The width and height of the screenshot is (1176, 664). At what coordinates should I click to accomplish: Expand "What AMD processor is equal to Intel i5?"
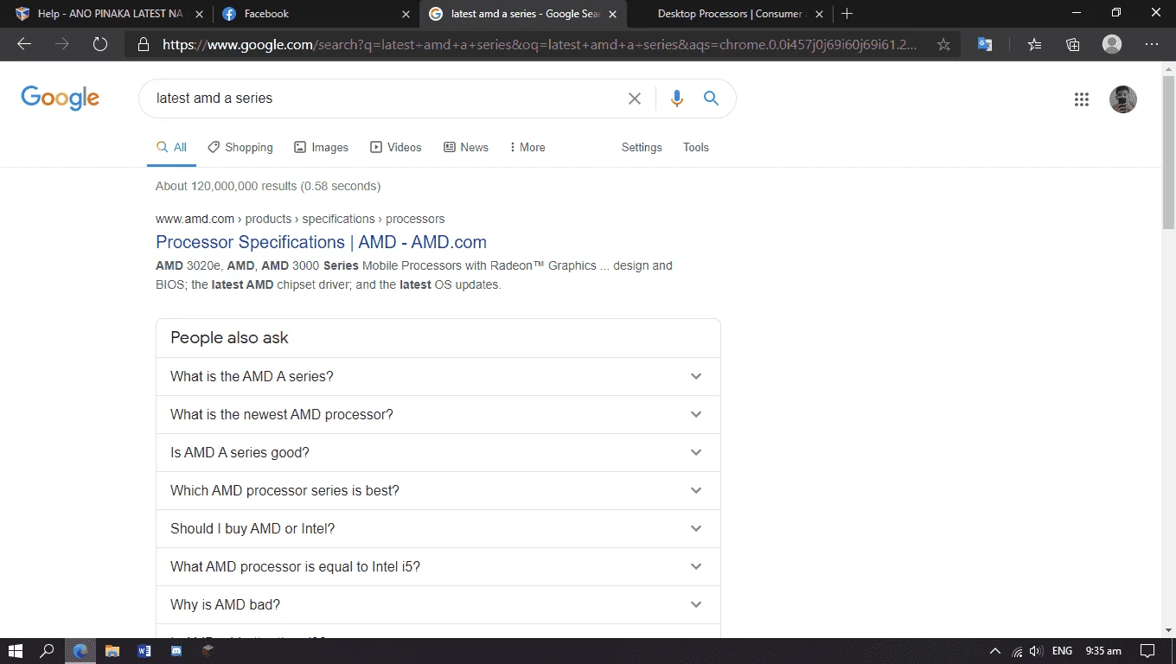click(x=438, y=567)
